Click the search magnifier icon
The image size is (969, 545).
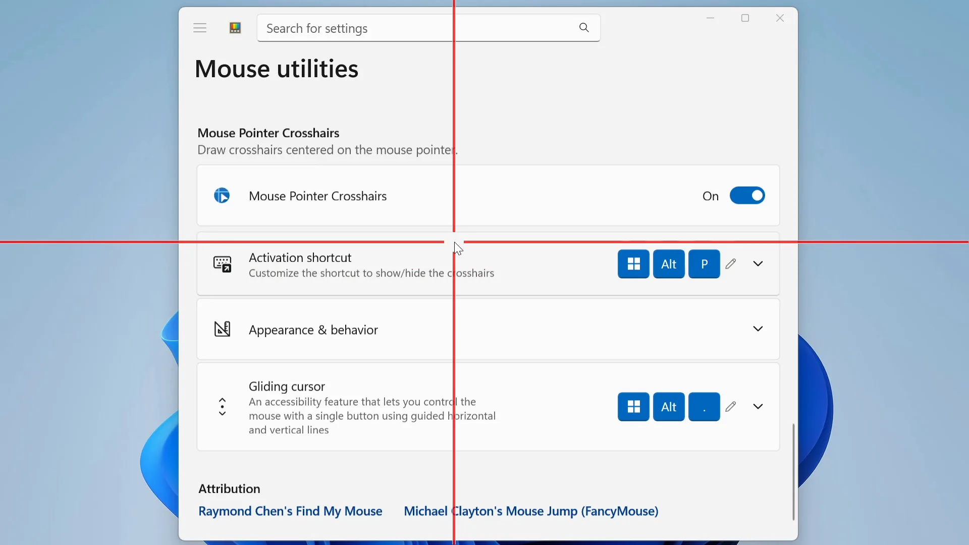pyautogui.click(x=584, y=28)
